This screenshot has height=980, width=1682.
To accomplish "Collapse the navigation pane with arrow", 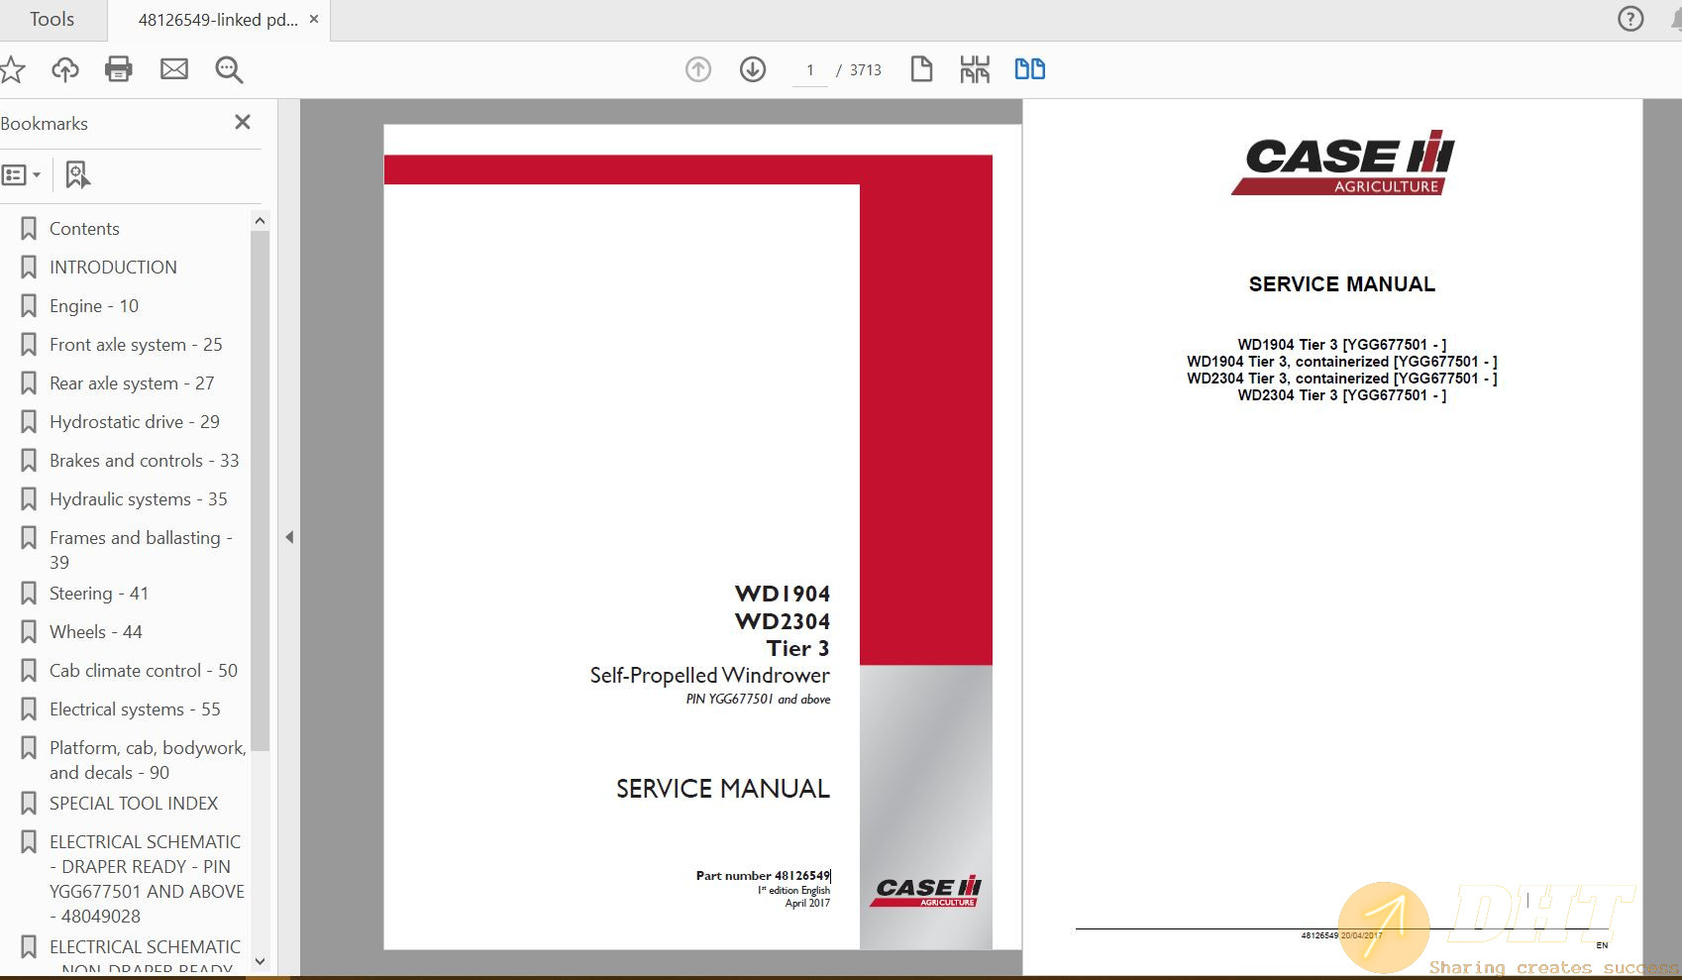I will (289, 537).
